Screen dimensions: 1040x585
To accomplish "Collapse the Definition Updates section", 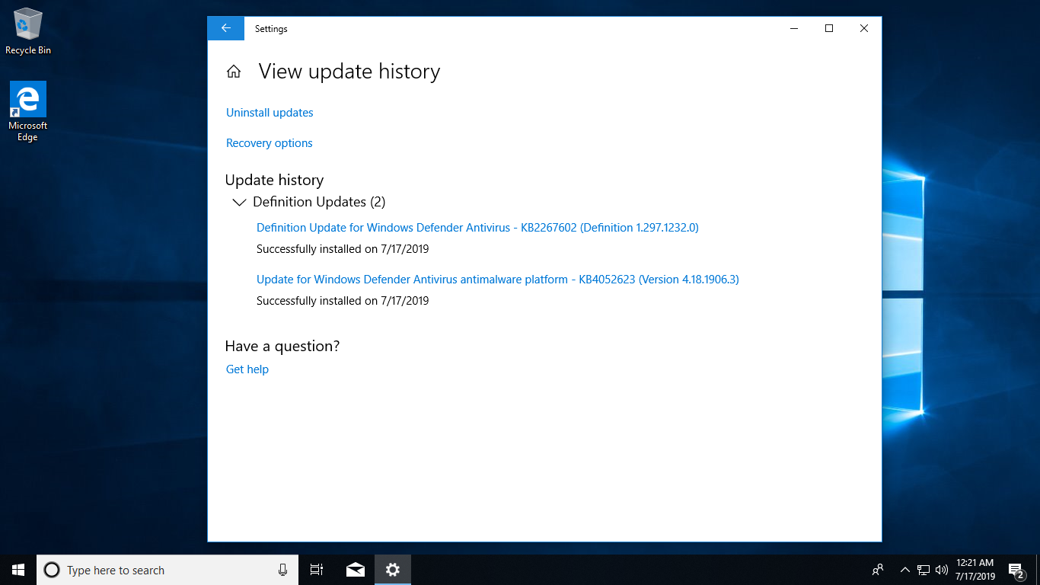I will point(239,203).
